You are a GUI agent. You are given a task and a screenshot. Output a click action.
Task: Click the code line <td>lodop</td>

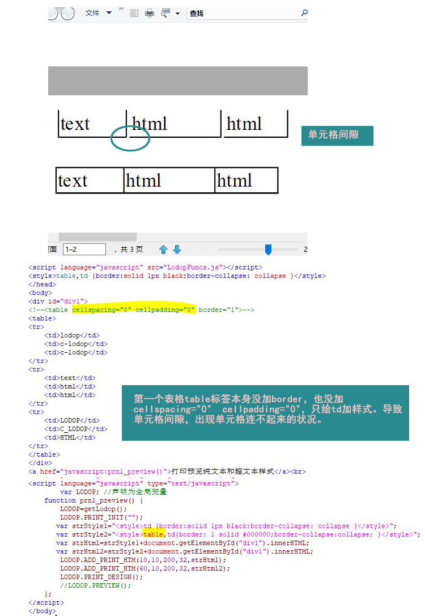pyautogui.click(x=72, y=335)
